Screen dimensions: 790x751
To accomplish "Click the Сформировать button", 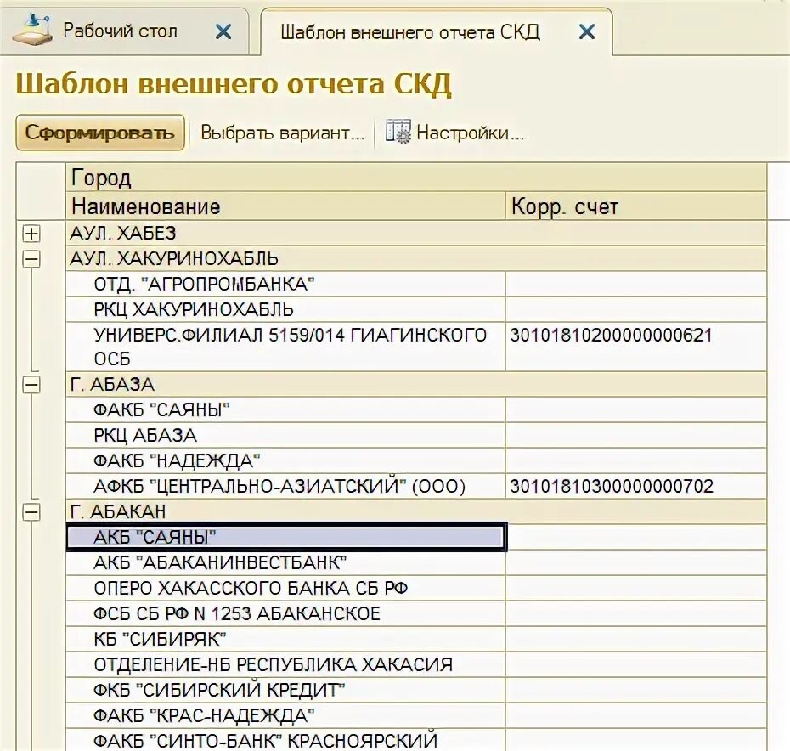I will pos(100,133).
